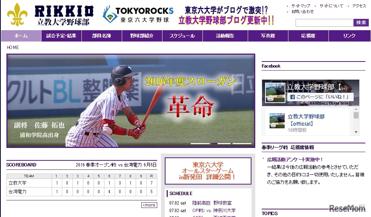Viewport: 371px width, 217px height.
Task: Open the アクセス link
Action: [x=359, y=6]
